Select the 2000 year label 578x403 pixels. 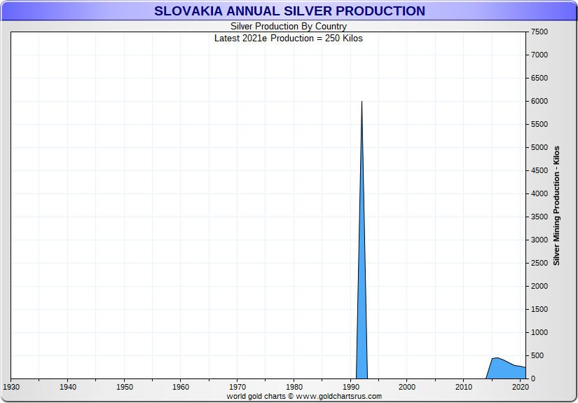pos(407,387)
